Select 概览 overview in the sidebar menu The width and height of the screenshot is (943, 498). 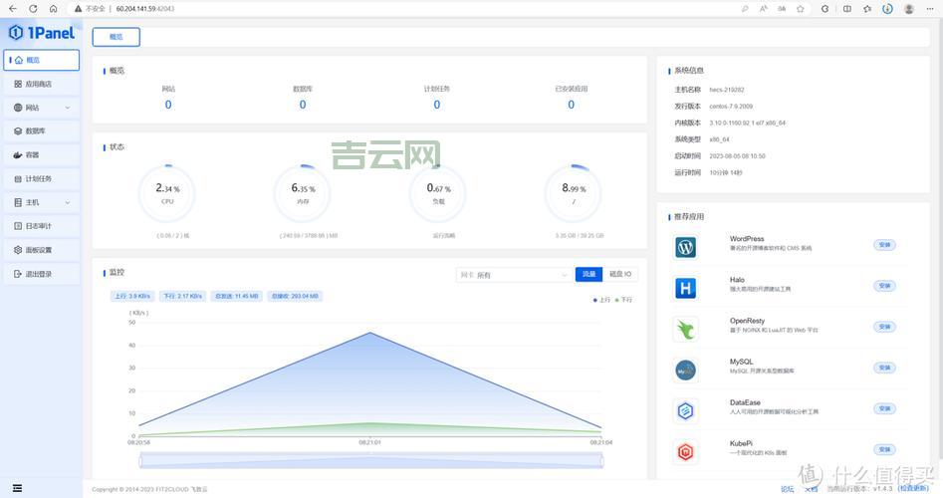(x=40, y=60)
